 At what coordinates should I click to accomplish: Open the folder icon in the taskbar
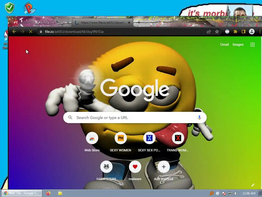coord(60,193)
